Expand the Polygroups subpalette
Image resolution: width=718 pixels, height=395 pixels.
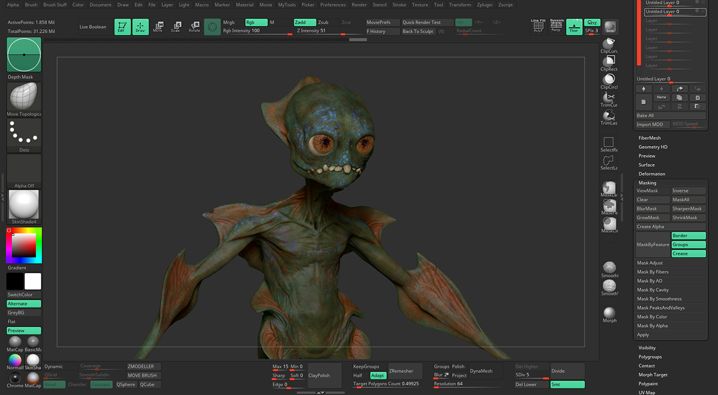click(x=650, y=357)
